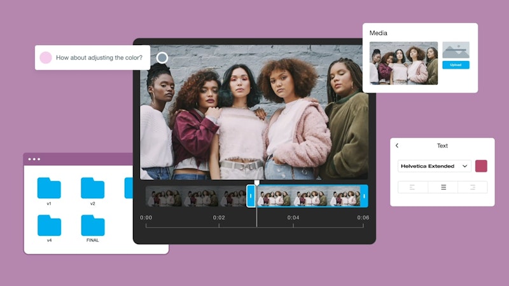This screenshot has width=509, height=286.
Task: Select the group photo thumbnail in Media
Action: pos(403,64)
